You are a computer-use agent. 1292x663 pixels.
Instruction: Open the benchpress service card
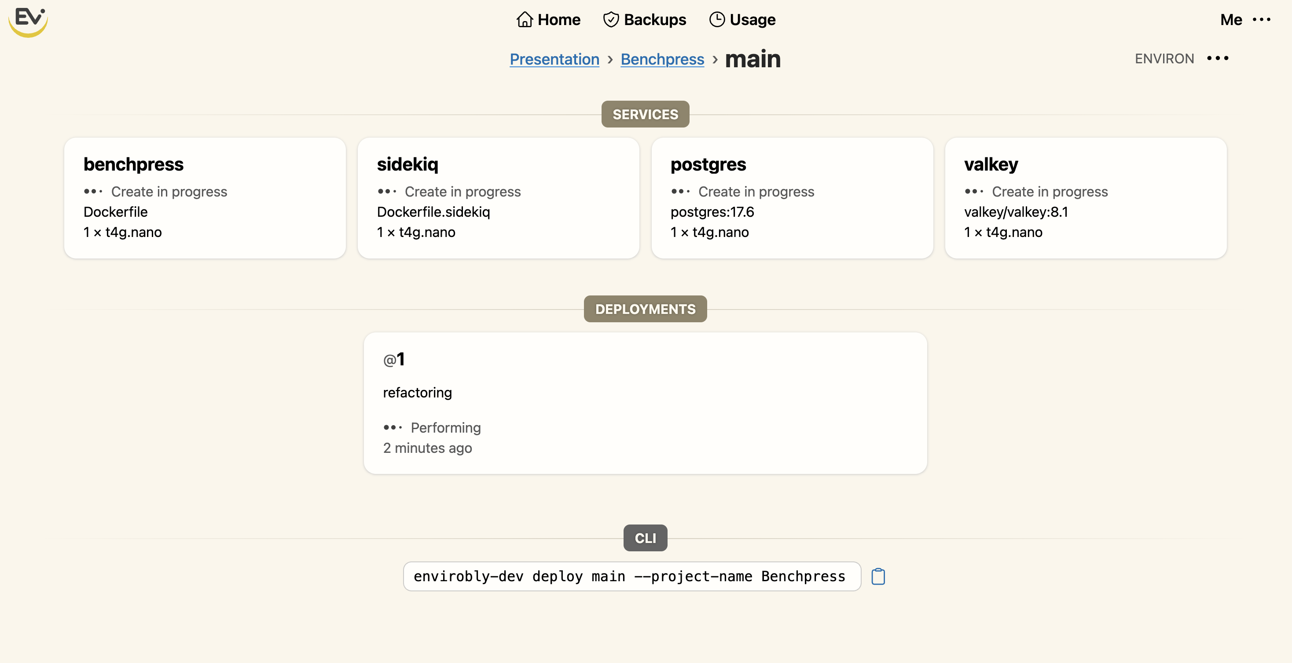(205, 198)
